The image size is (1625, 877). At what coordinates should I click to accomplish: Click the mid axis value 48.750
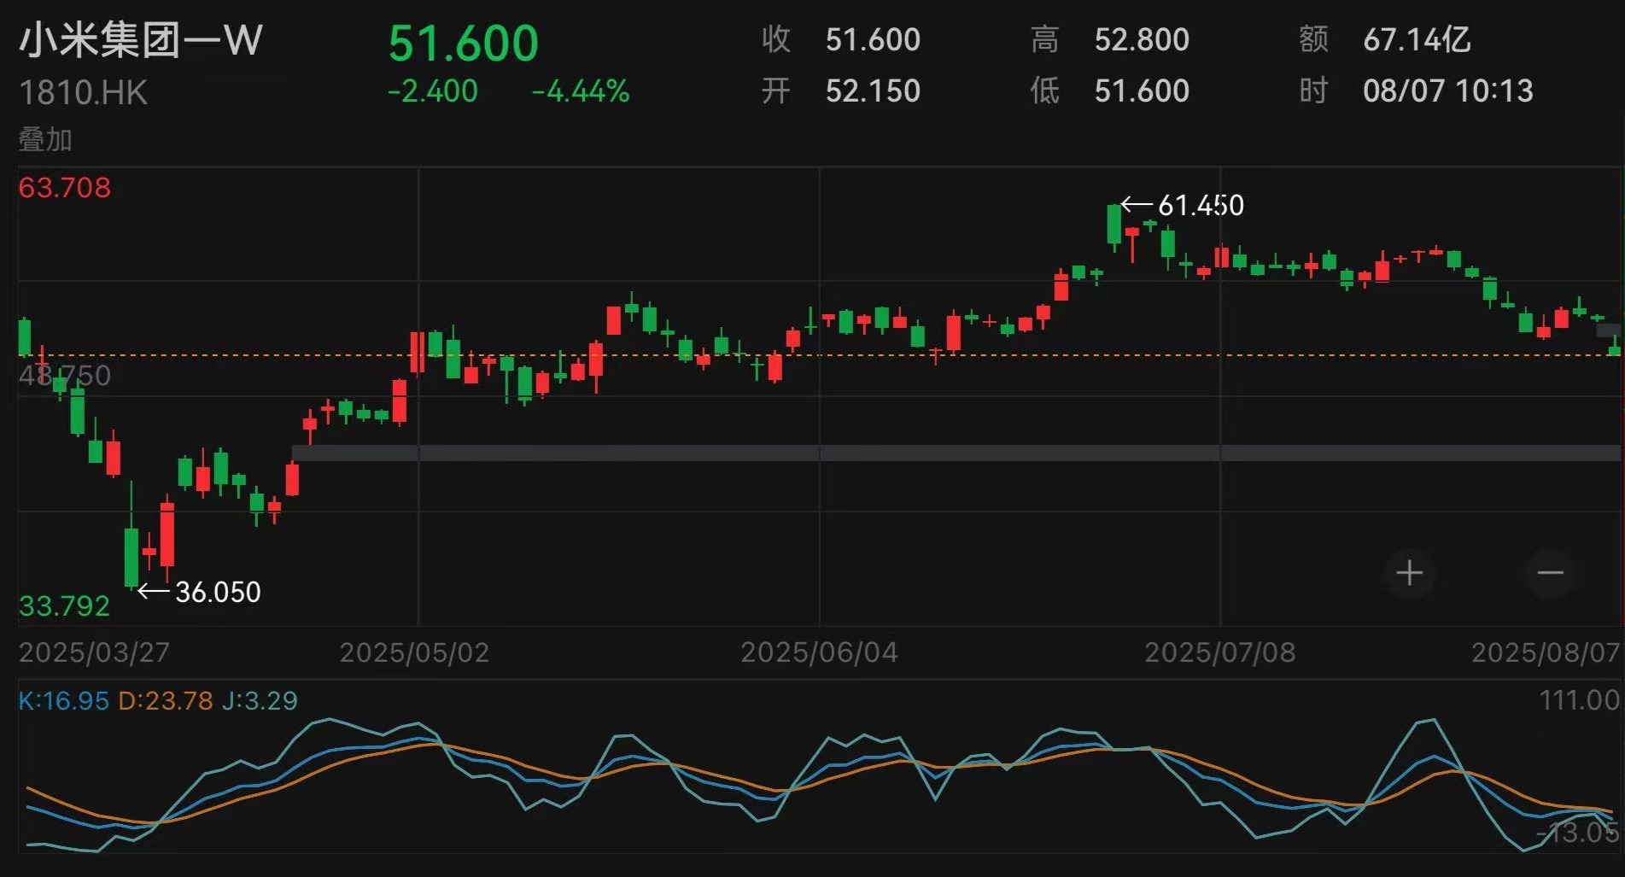coord(65,376)
